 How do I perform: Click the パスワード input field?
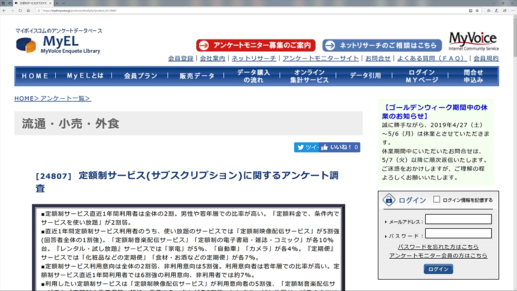click(458, 234)
